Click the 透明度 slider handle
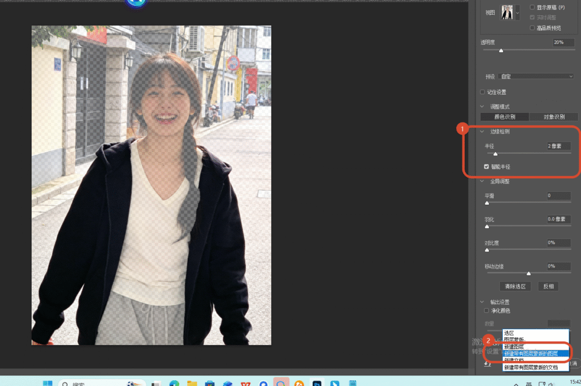 point(501,51)
